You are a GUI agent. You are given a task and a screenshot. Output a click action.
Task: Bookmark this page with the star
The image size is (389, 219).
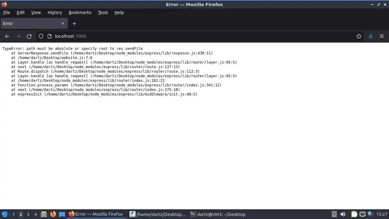pyautogui.click(x=359, y=36)
